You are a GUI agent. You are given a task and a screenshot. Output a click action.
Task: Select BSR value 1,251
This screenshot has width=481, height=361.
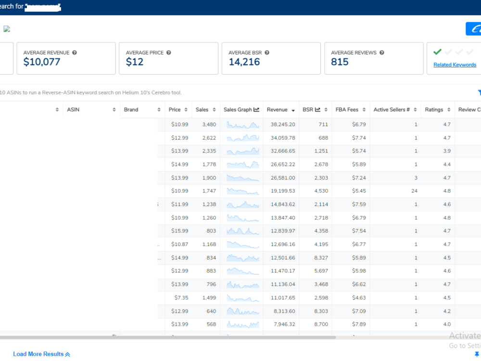[x=321, y=151]
